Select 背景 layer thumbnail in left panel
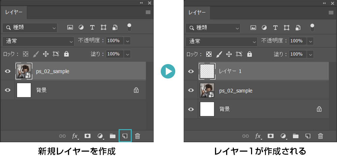 click(x=24, y=90)
